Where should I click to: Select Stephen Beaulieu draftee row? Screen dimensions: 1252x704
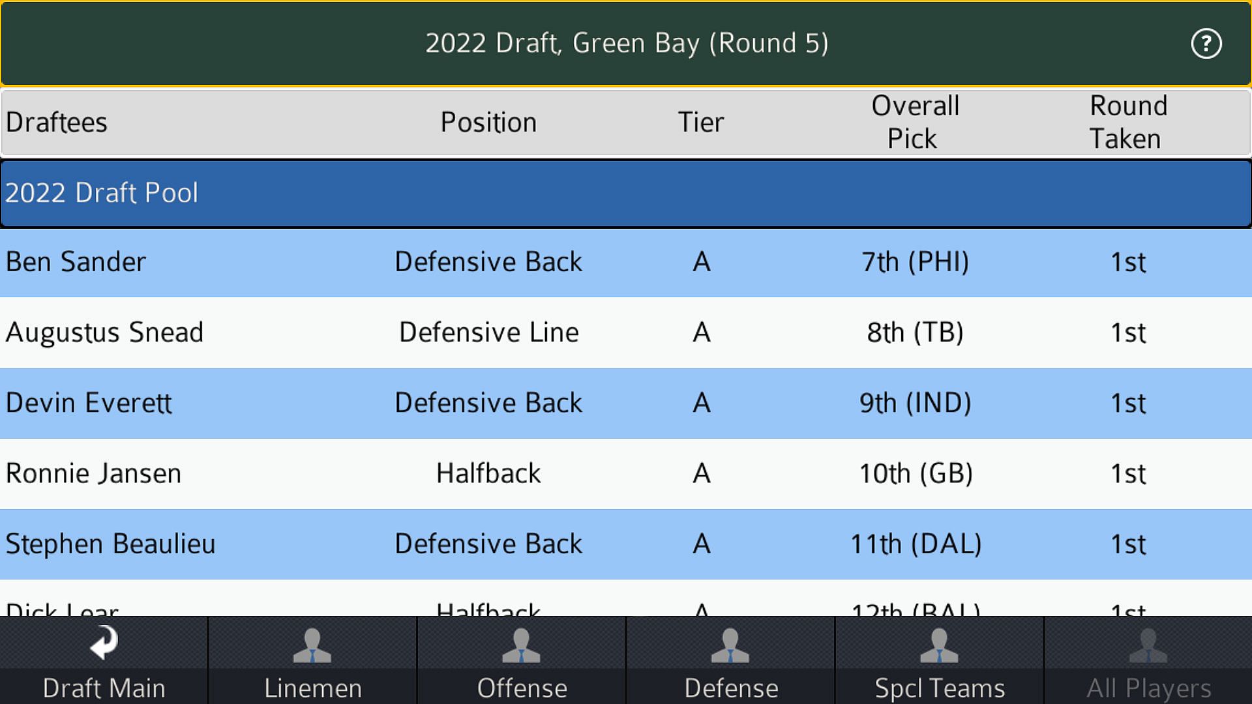pos(110,544)
